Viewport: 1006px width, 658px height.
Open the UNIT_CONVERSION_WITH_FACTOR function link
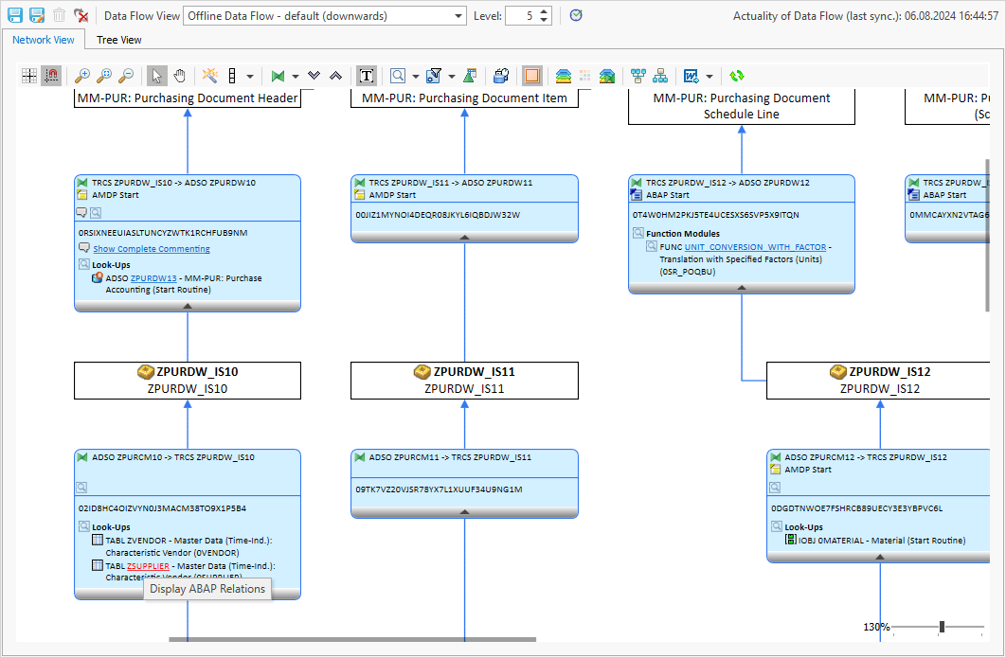coord(755,246)
